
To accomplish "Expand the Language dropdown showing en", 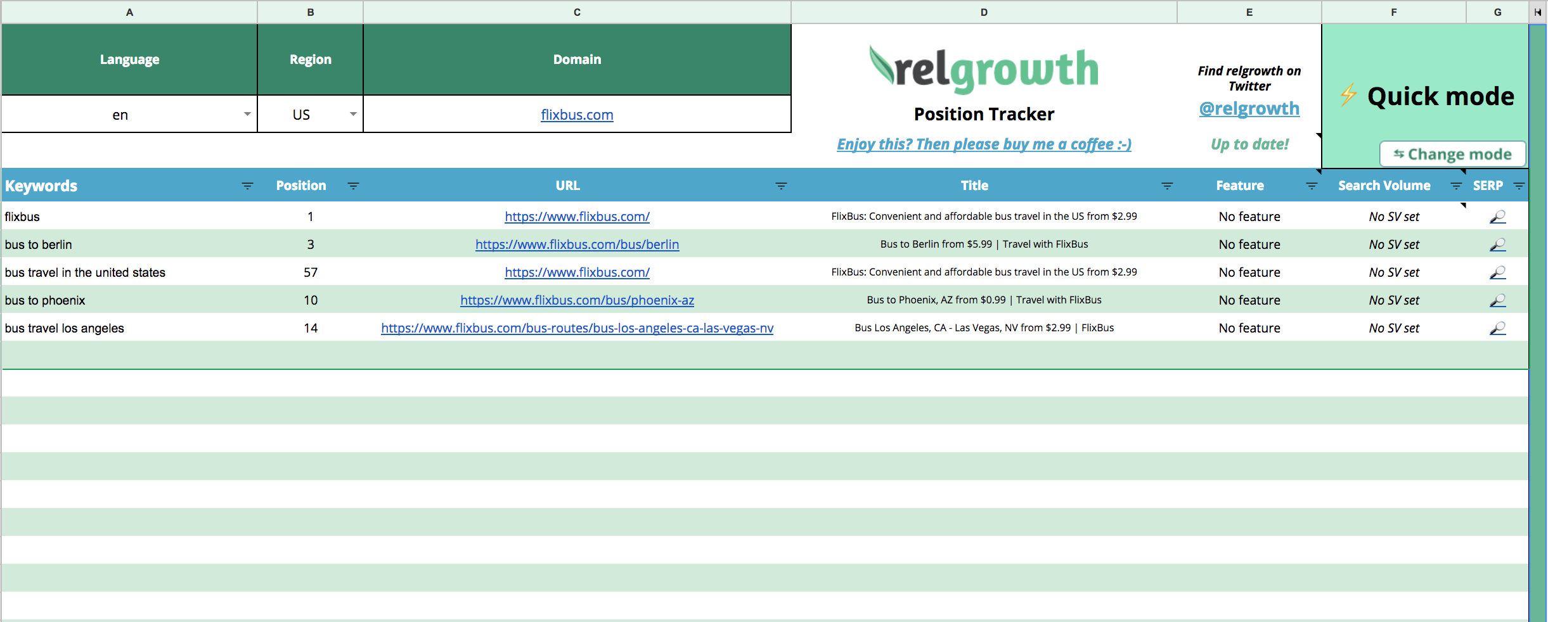I will 247,114.
